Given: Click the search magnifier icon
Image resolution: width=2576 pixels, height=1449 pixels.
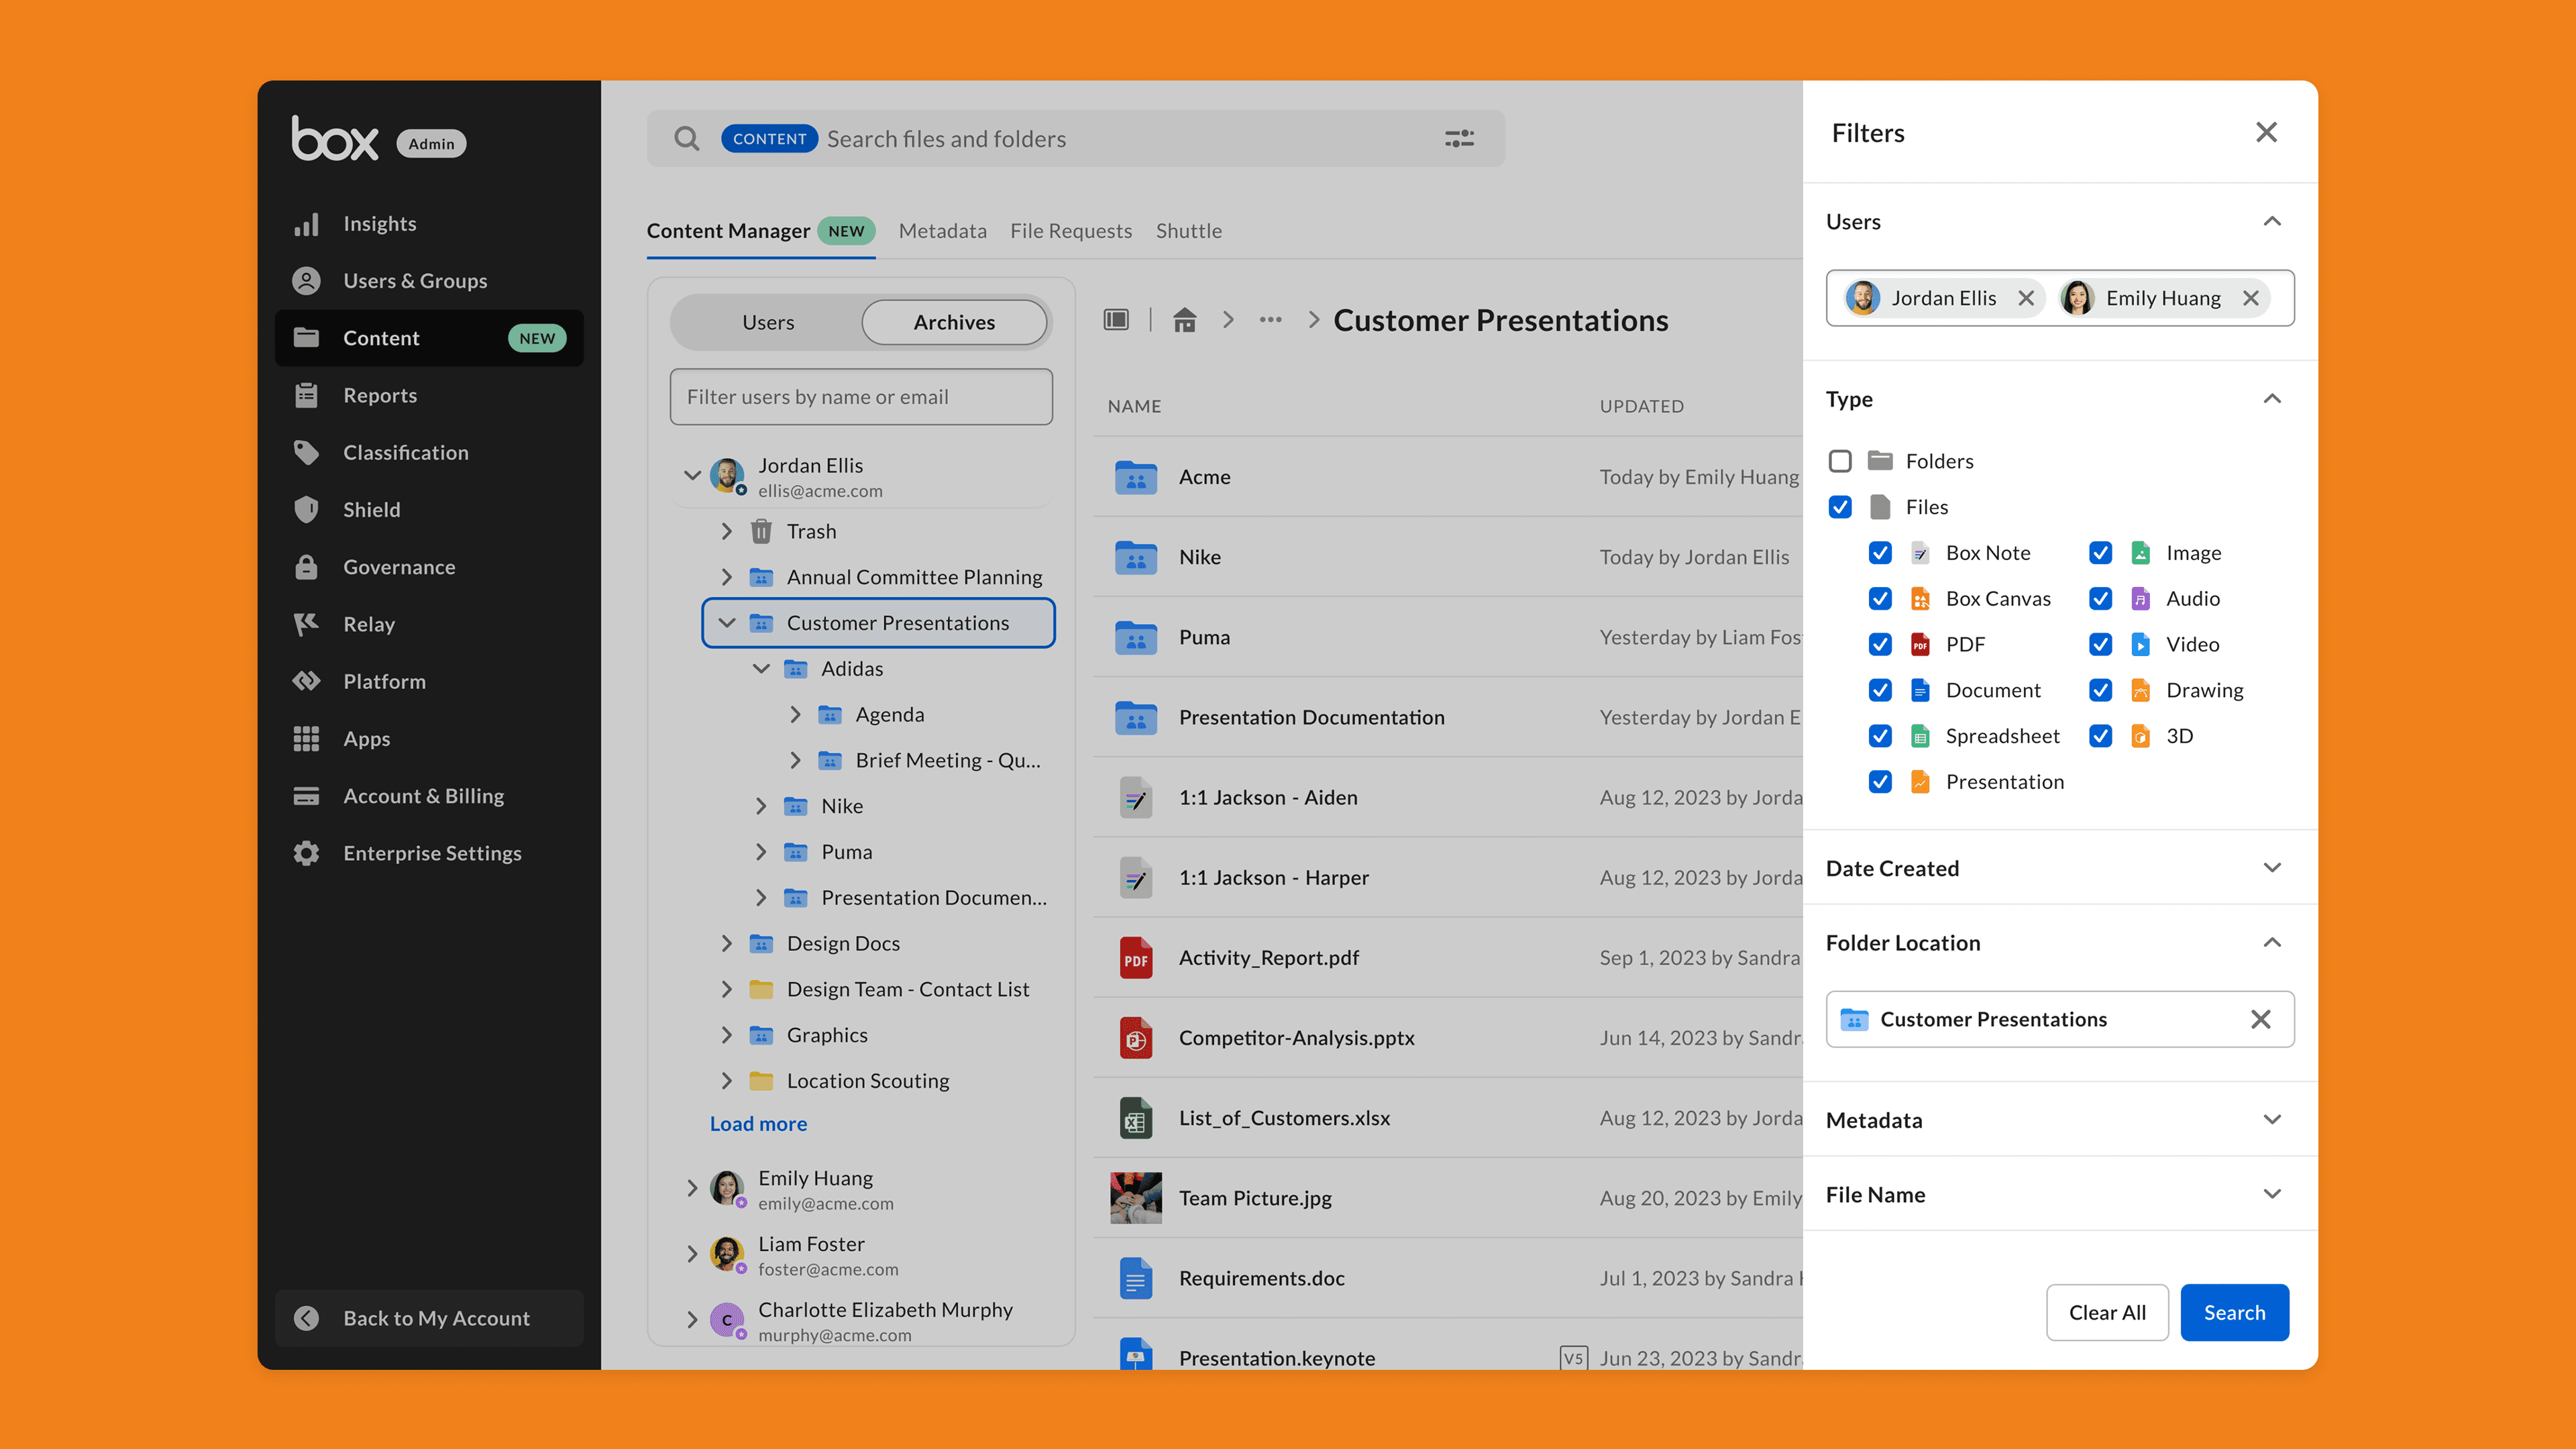Looking at the screenshot, I should [x=686, y=139].
